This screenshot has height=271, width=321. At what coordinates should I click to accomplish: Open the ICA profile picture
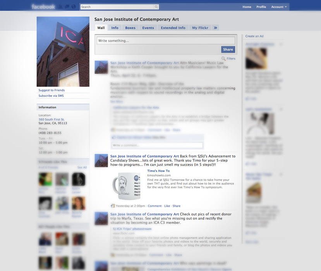coord(63,51)
